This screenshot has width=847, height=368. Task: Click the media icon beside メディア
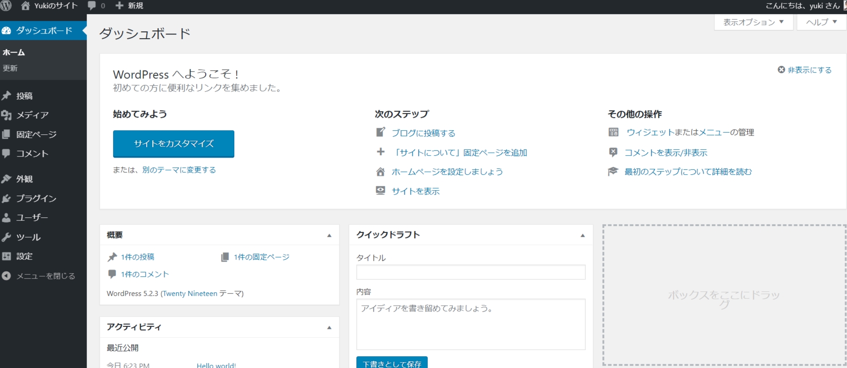6,115
